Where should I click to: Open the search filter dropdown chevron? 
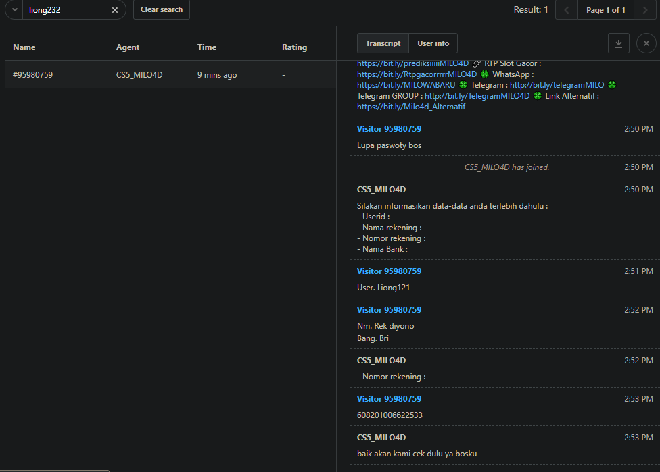[x=14, y=9]
